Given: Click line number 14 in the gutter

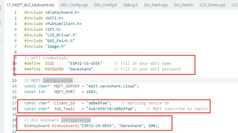Looking at the screenshot, I should click(14, 86).
